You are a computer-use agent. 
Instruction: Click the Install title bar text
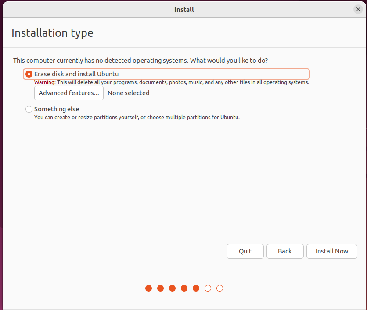184,9
